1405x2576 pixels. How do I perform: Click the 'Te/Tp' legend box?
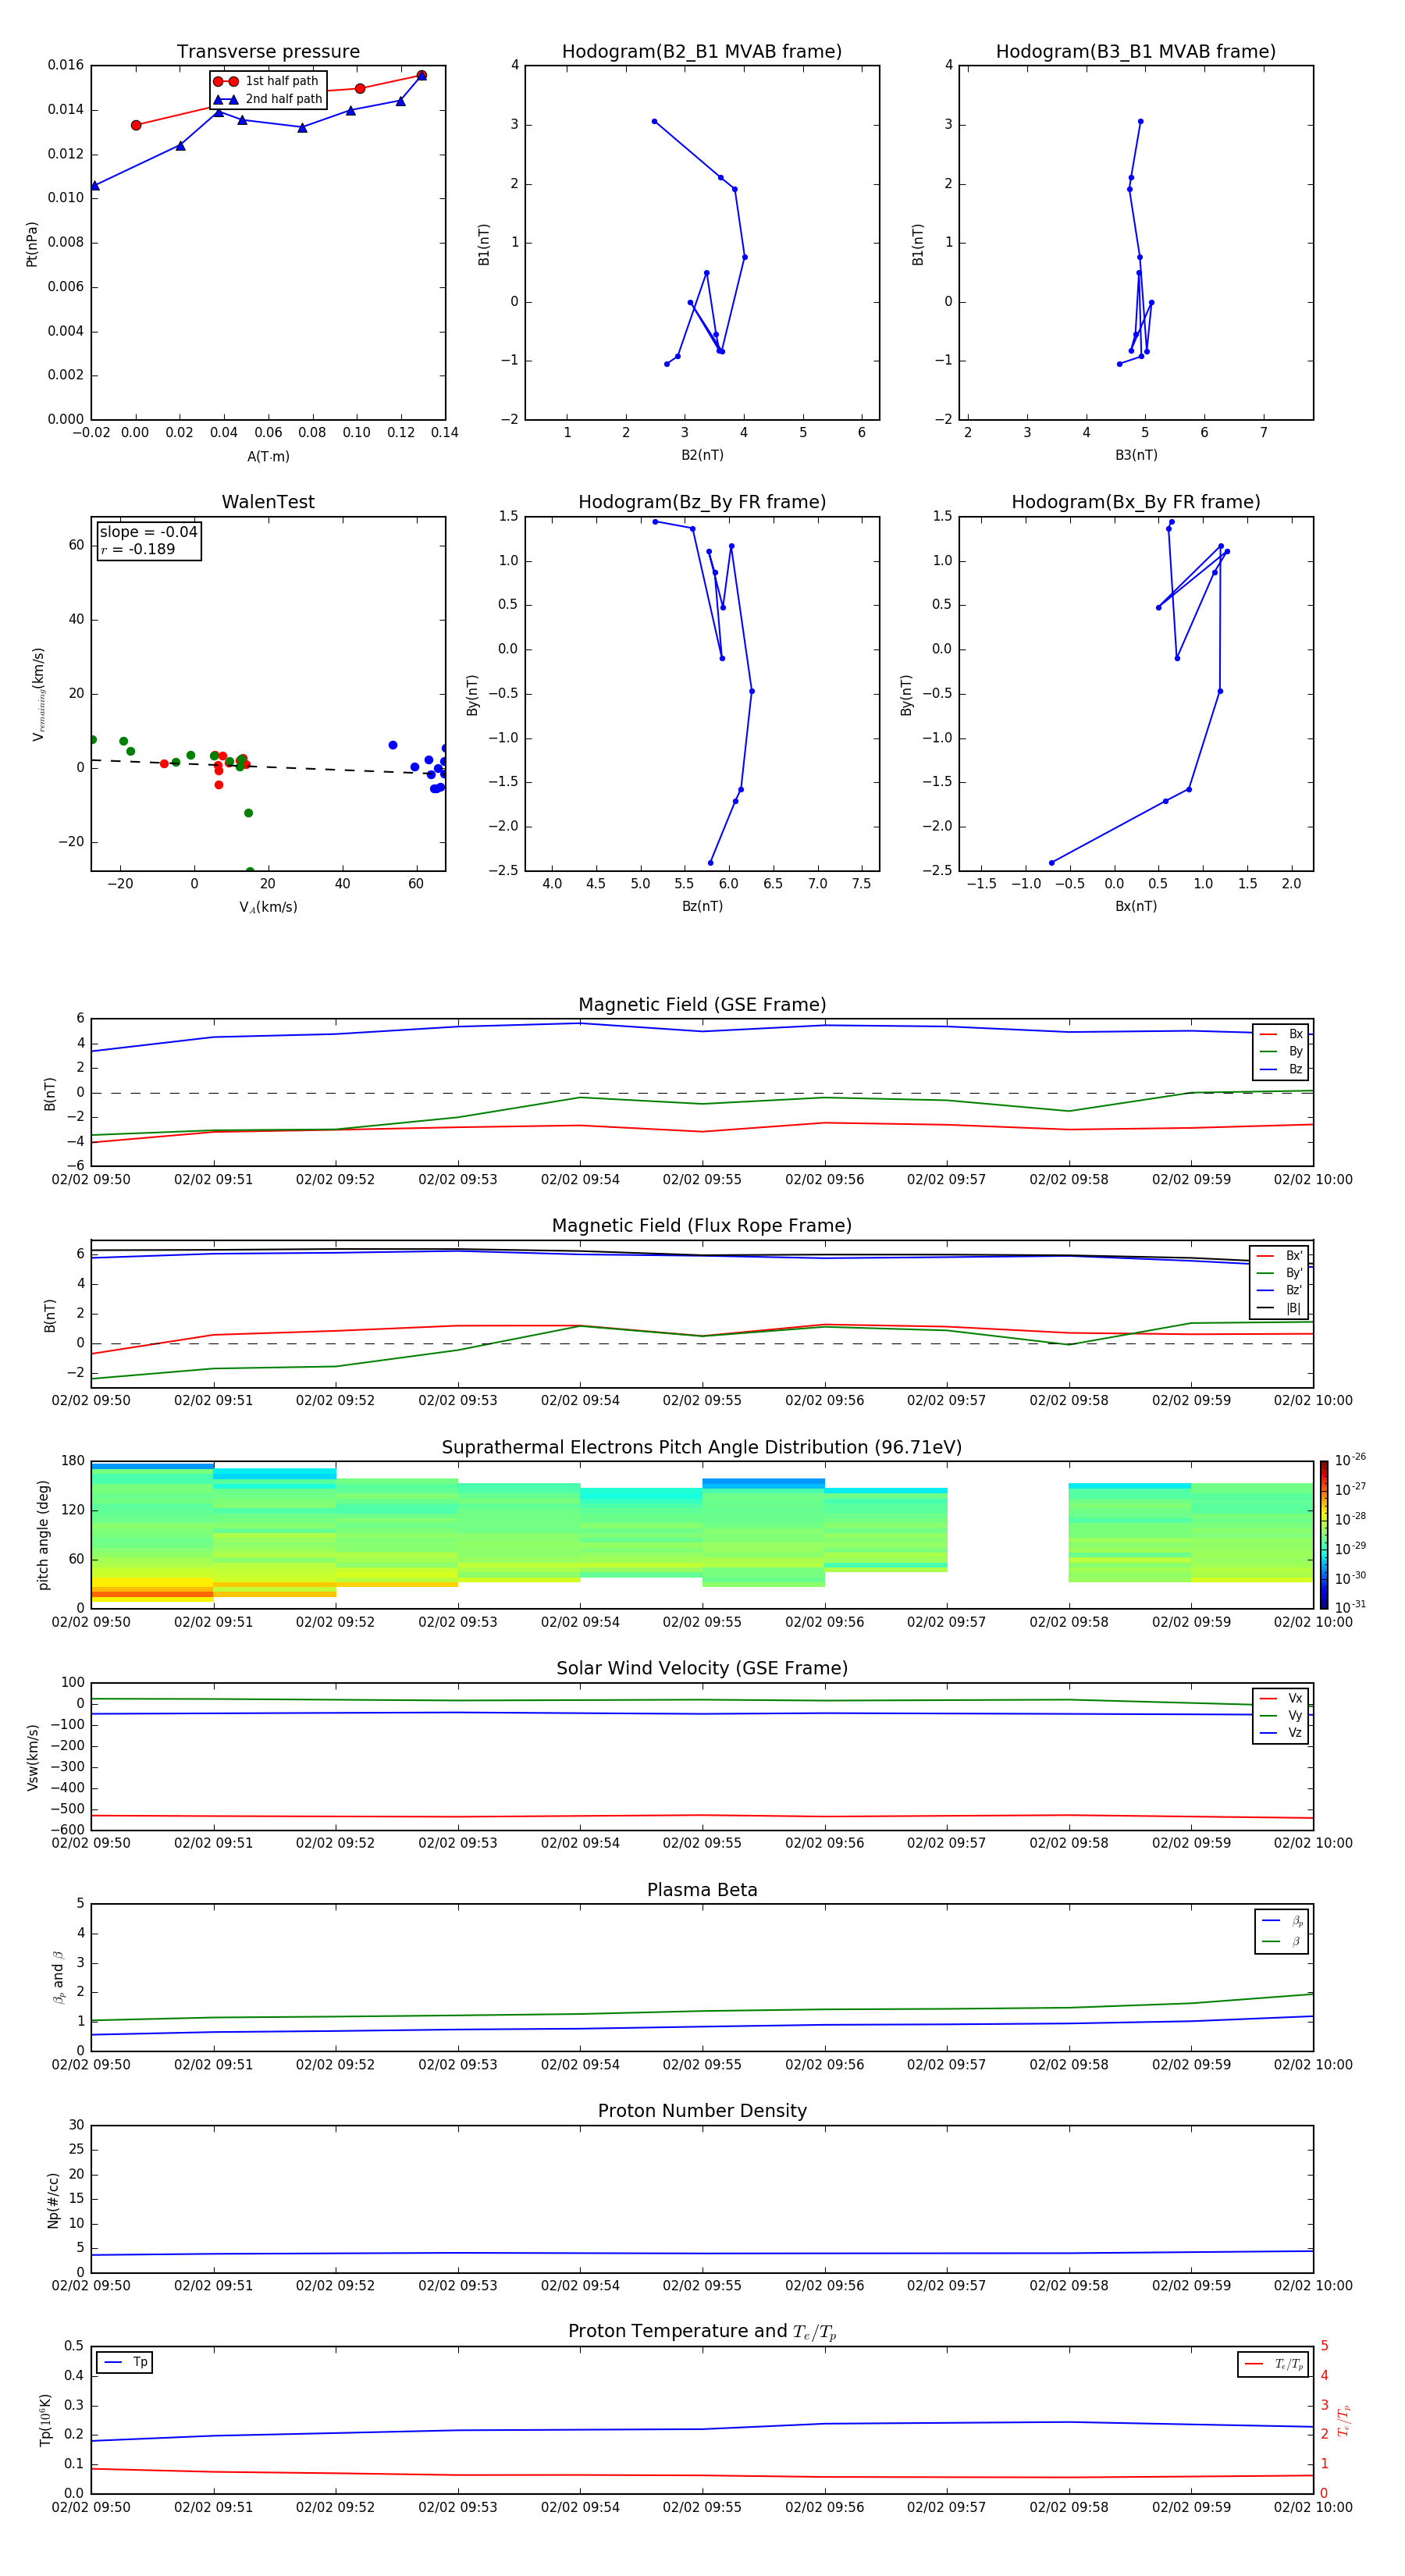point(1273,2364)
